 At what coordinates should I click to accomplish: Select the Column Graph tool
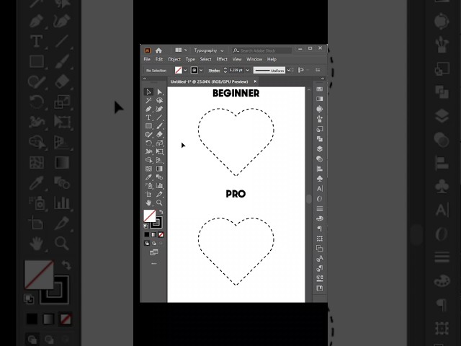tap(160, 186)
